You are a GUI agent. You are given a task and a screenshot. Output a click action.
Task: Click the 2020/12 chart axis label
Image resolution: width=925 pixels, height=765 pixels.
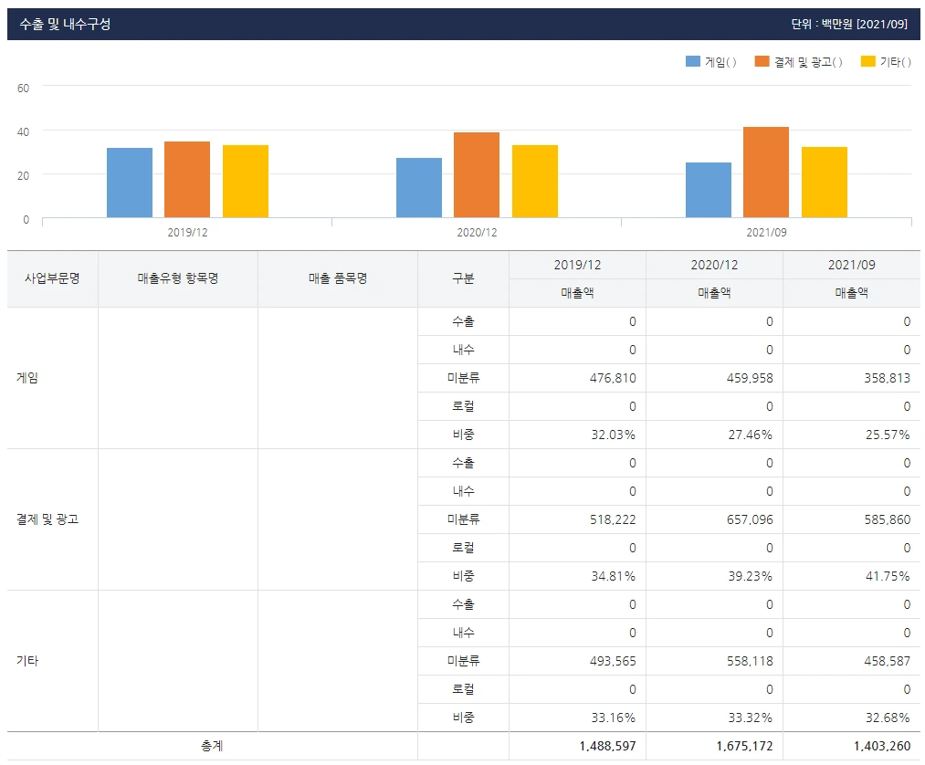tap(477, 233)
